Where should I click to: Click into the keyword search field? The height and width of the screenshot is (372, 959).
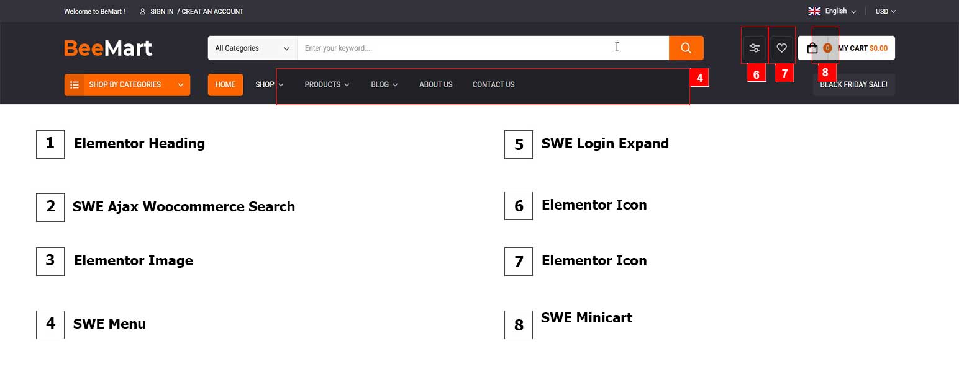[453, 48]
